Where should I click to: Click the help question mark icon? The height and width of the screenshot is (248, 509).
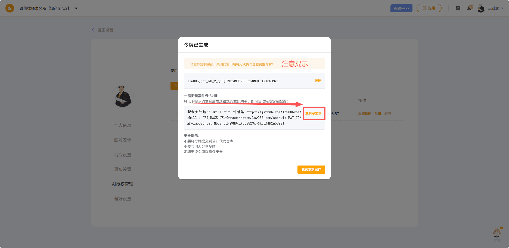tap(458, 8)
